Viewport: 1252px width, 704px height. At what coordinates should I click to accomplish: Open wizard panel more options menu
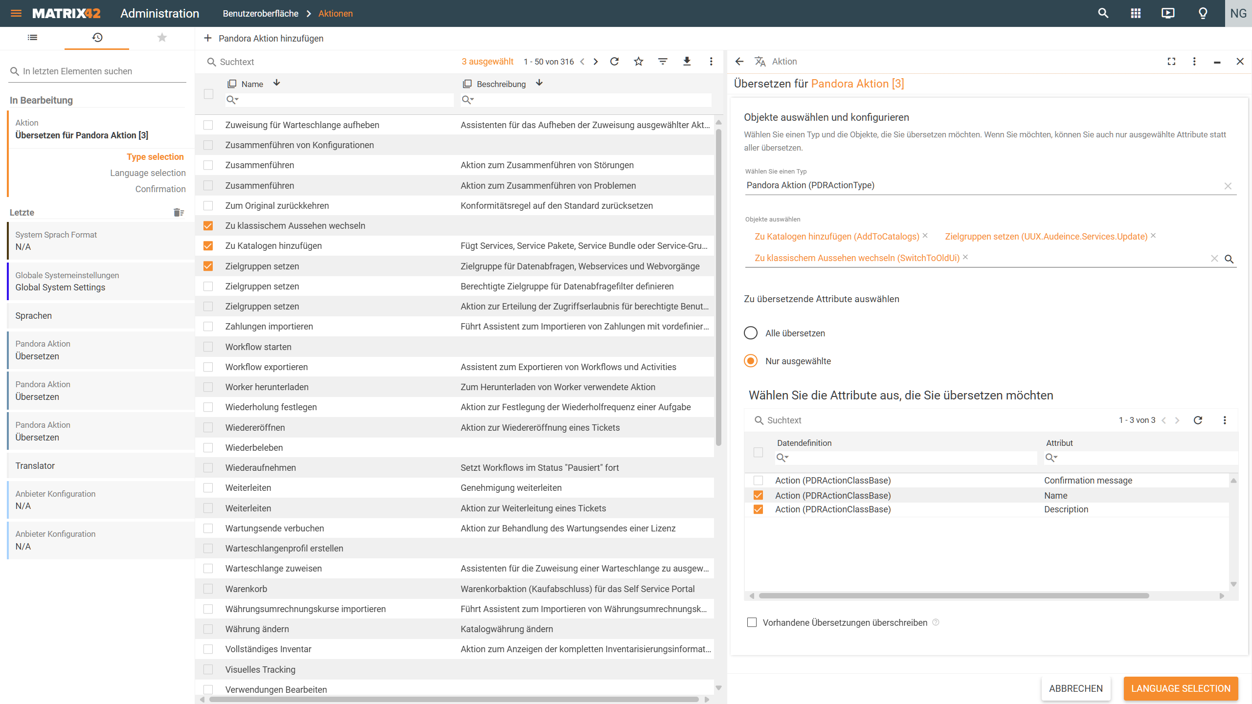pyautogui.click(x=1194, y=61)
